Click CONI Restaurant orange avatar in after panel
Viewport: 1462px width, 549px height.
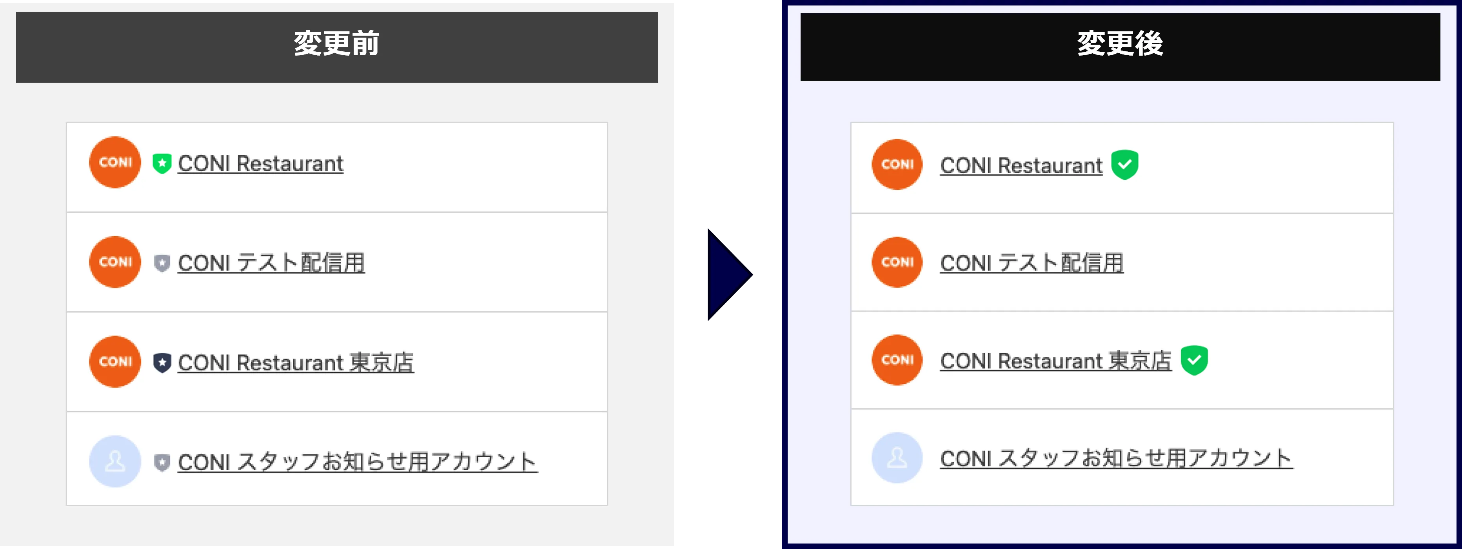click(x=897, y=165)
